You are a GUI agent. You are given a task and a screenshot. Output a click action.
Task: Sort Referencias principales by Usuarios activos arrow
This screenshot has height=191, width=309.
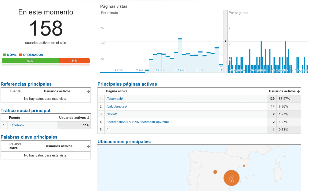[88, 91]
